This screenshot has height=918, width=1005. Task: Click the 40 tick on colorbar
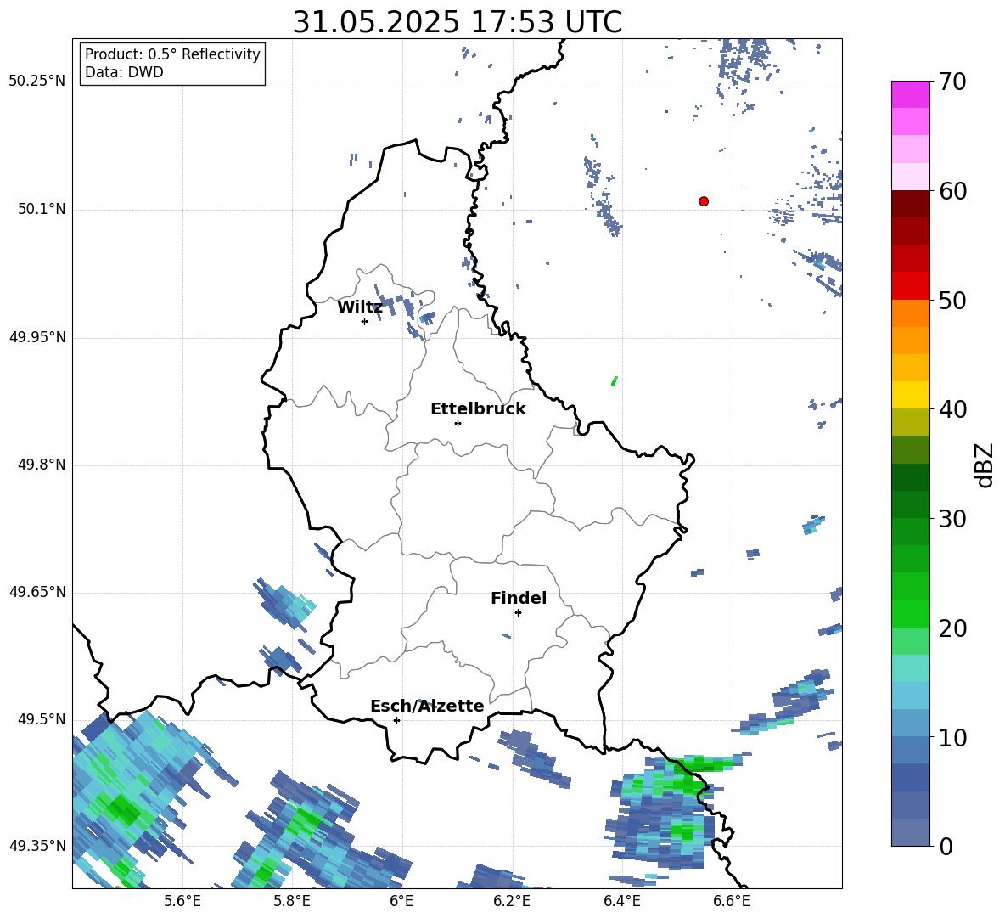[x=952, y=409]
